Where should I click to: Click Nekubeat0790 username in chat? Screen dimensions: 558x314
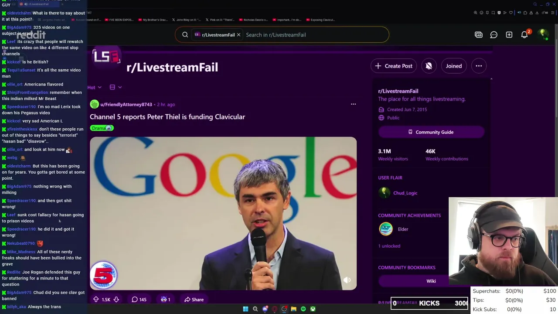(21, 243)
